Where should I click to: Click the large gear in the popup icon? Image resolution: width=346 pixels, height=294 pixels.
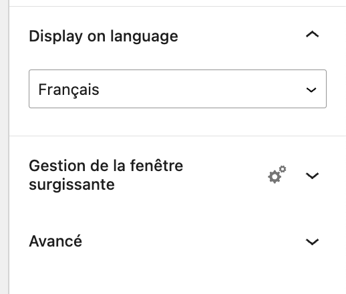click(x=275, y=177)
